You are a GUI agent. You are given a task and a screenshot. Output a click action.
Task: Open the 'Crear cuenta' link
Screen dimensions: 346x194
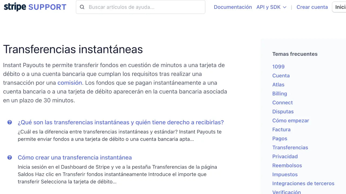pyautogui.click(x=312, y=7)
